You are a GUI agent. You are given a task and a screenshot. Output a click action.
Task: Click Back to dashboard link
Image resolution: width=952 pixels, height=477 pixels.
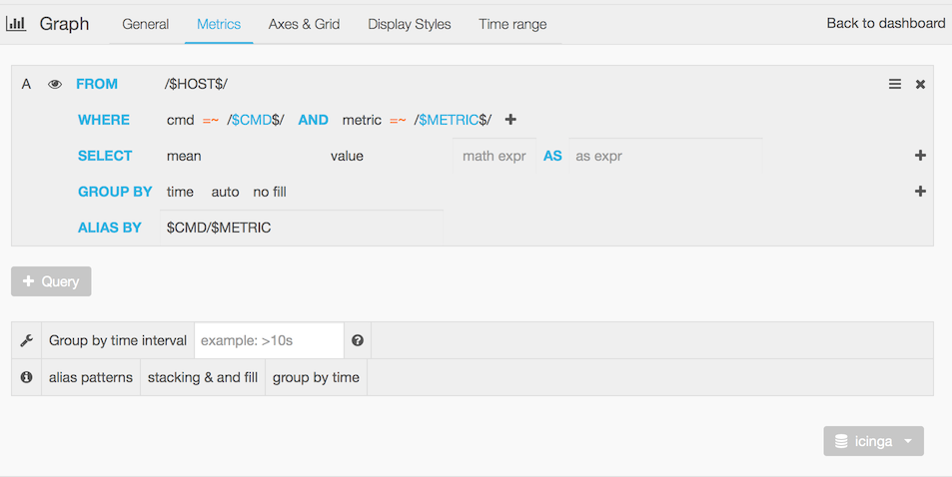[x=885, y=23]
